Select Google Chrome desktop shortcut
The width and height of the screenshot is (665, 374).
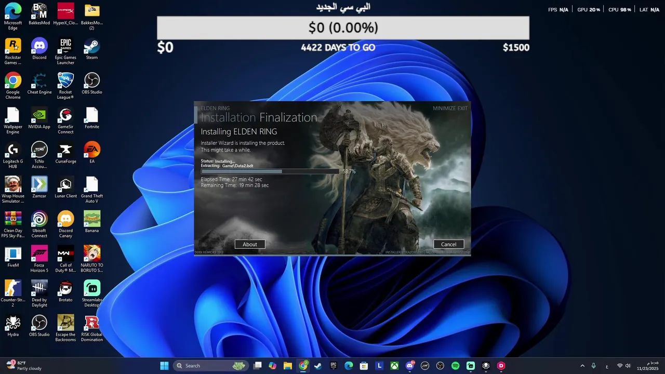click(13, 86)
